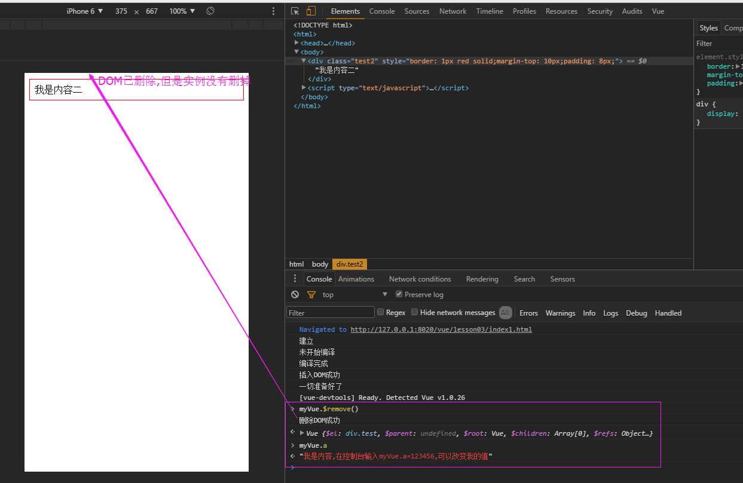Screen dimensions: 743x483
Task: Toggle the console filter funnel icon
Action: [x=311, y=295]
